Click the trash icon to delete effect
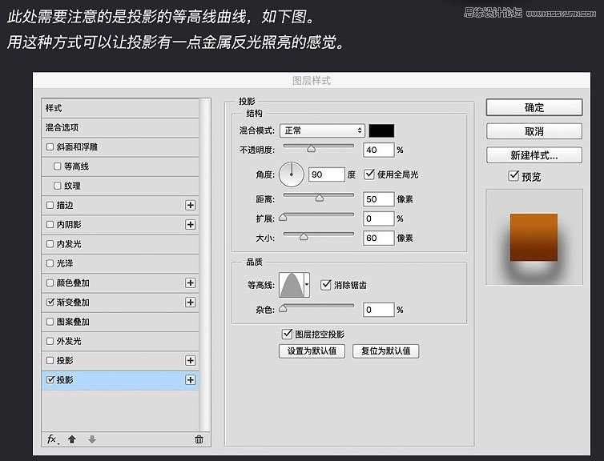The height and width of the screenshot is (461, 604). 199,439
